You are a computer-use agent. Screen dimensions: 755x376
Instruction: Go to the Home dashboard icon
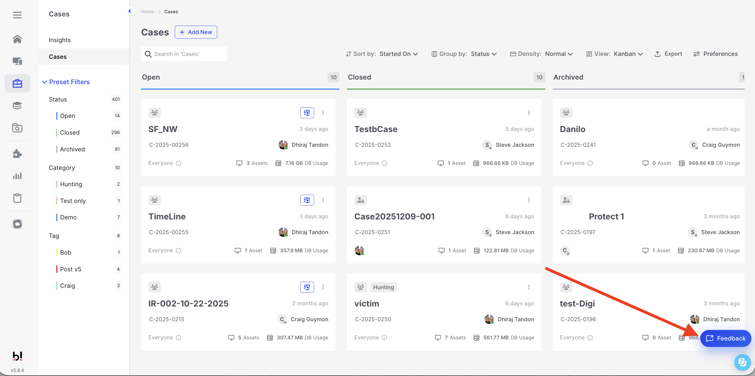point(17,39)
